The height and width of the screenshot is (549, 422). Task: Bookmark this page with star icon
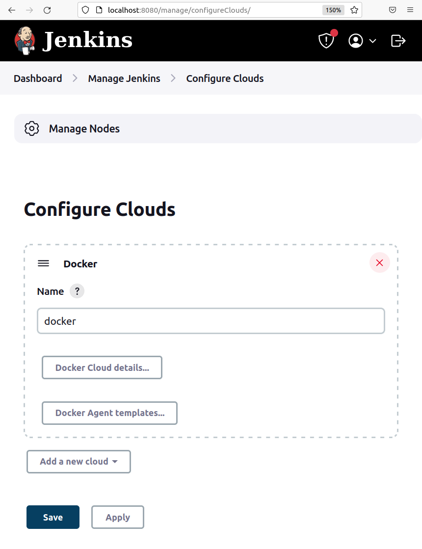coord(354,10)
